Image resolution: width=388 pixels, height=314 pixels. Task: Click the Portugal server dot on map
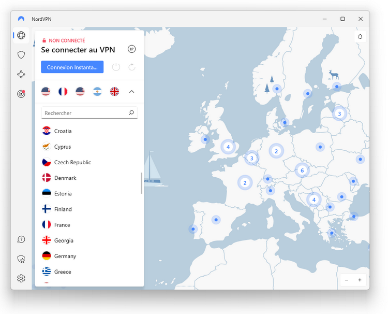coord(193,229)
